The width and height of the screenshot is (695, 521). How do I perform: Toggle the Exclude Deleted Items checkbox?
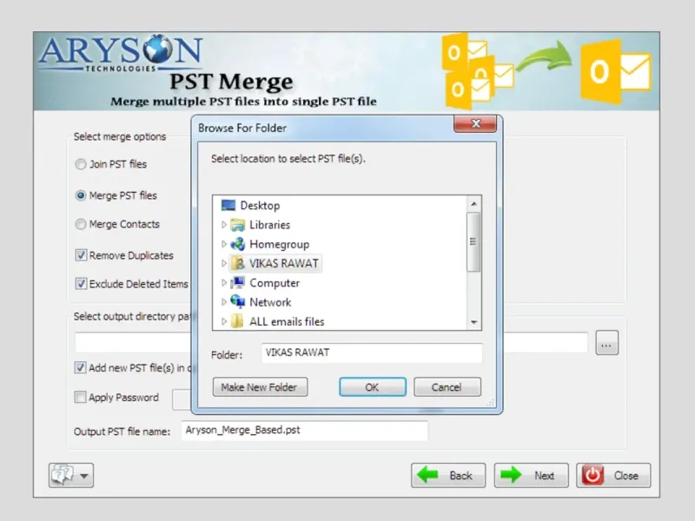81,284
